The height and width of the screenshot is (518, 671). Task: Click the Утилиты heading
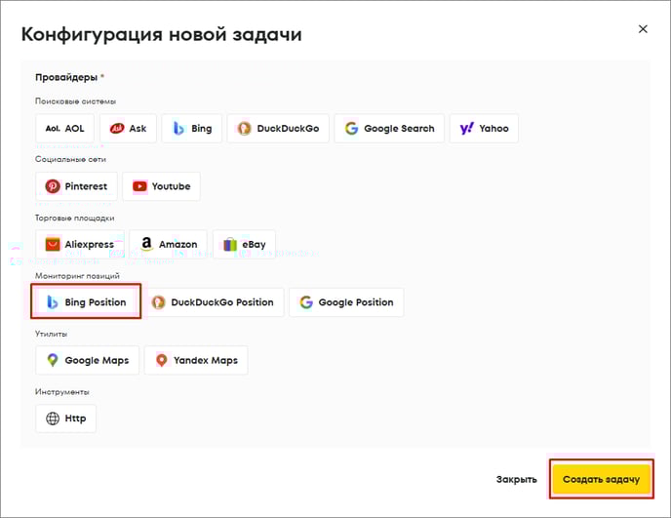coord(51,334)
